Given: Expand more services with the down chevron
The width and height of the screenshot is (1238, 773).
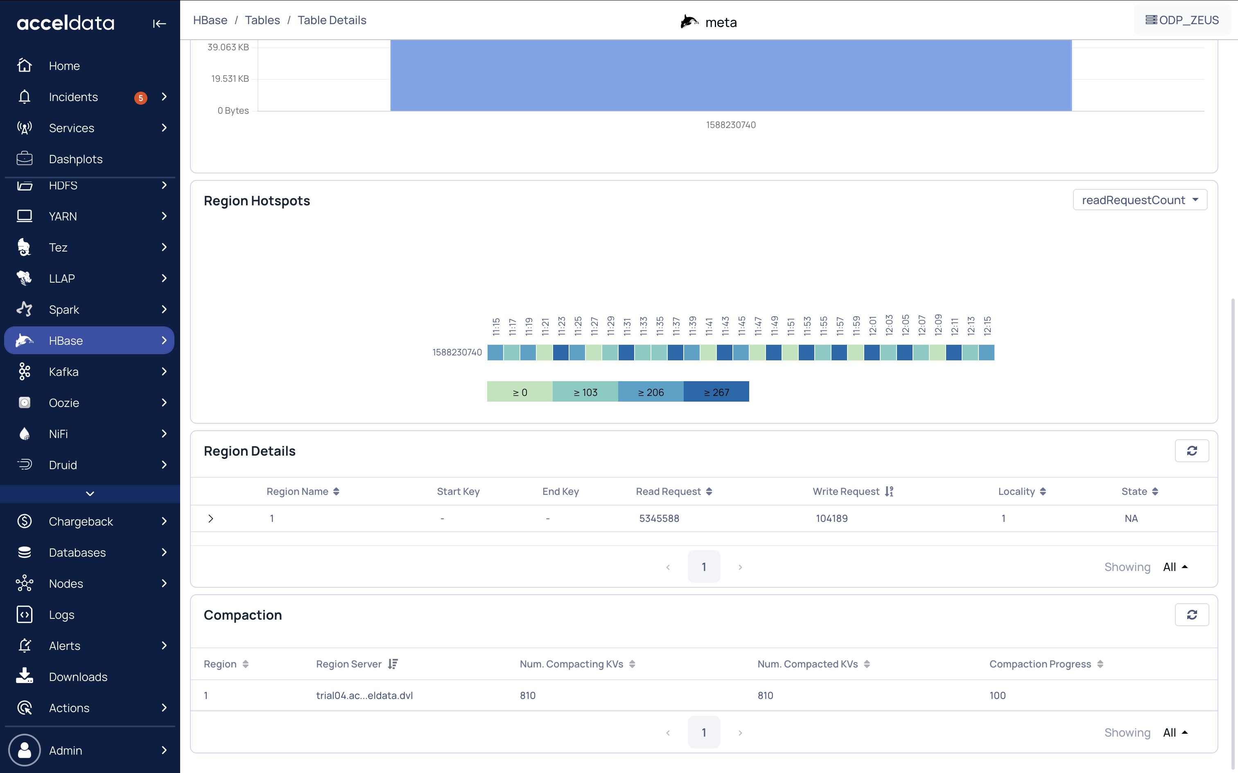Looking at the screenshot, I should pos(90,493).
